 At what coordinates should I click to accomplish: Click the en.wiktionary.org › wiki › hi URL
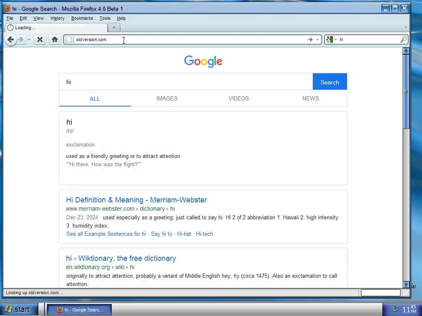tap(100, 267)
